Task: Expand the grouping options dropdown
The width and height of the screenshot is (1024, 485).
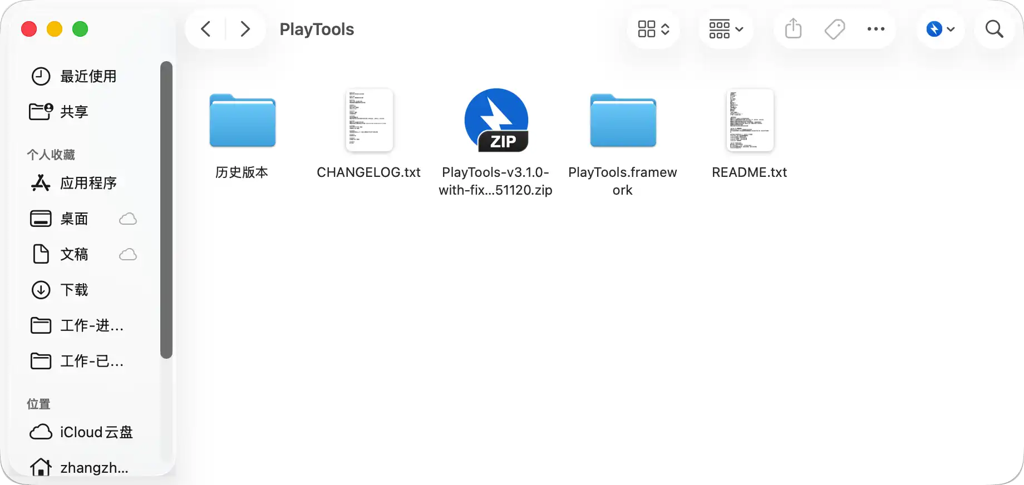Action: (x=726, y=29)
